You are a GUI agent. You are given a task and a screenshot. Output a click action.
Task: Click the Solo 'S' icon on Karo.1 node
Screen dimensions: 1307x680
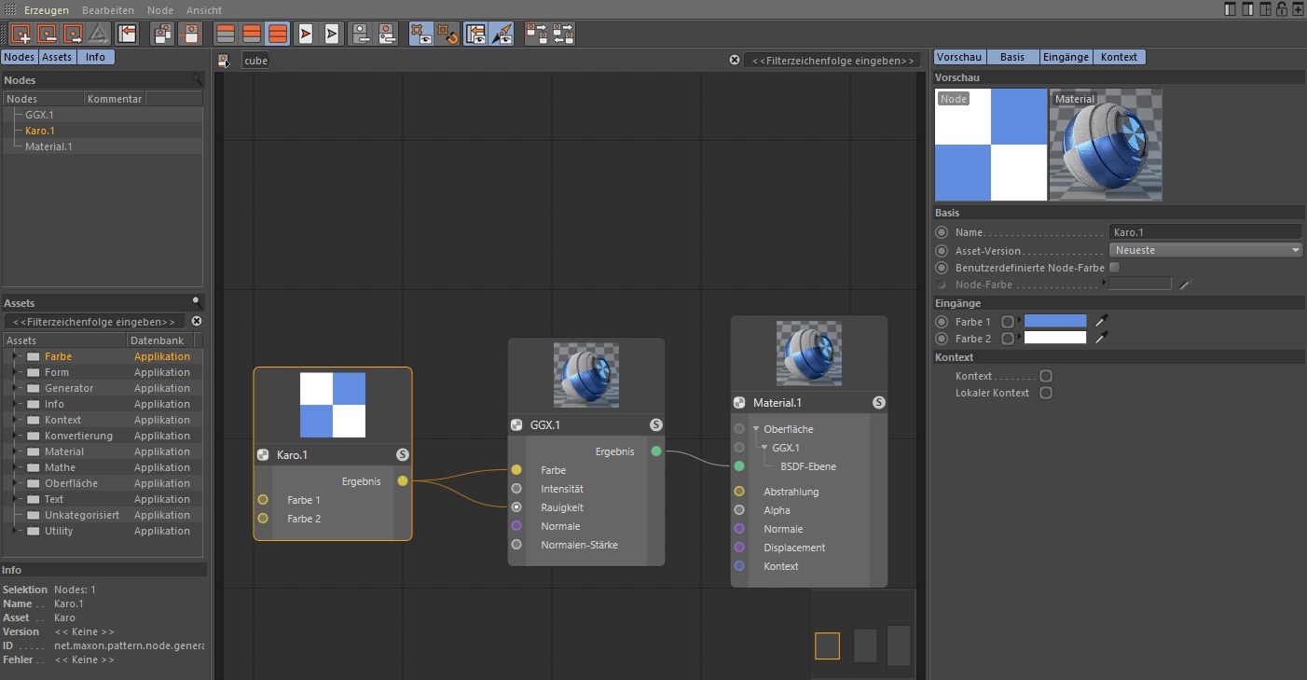pos(402,455)
